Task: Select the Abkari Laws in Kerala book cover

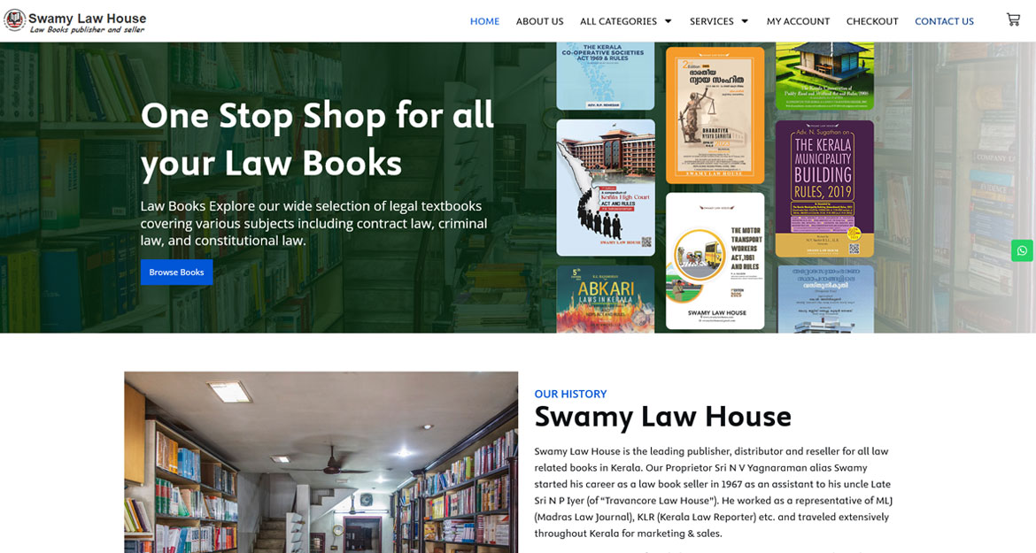Action: [605, 299]
